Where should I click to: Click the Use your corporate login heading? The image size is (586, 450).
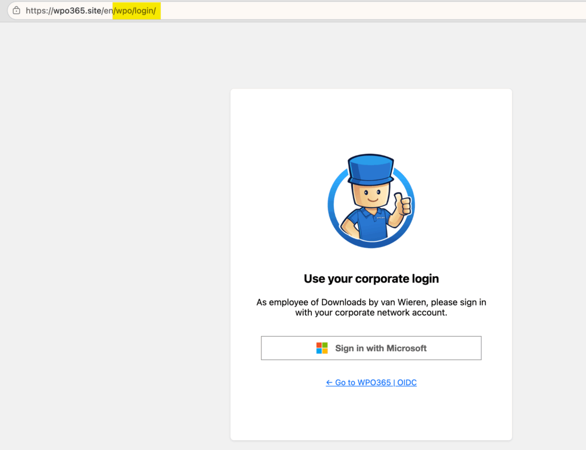(x=371, y=278)
